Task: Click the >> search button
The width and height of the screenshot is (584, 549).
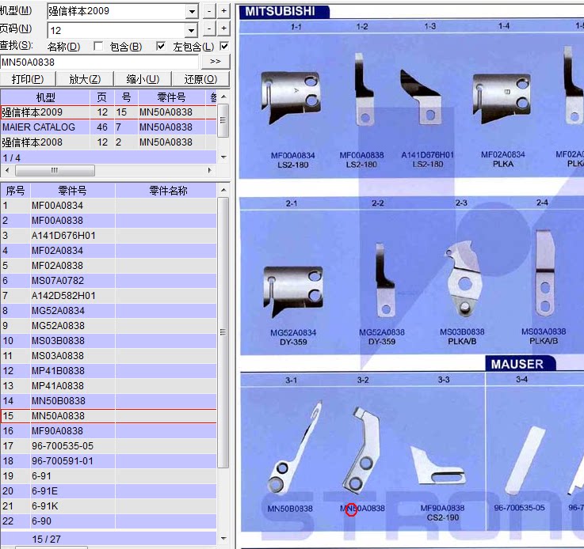Action: pyautogui.click(x=216, y=62)
